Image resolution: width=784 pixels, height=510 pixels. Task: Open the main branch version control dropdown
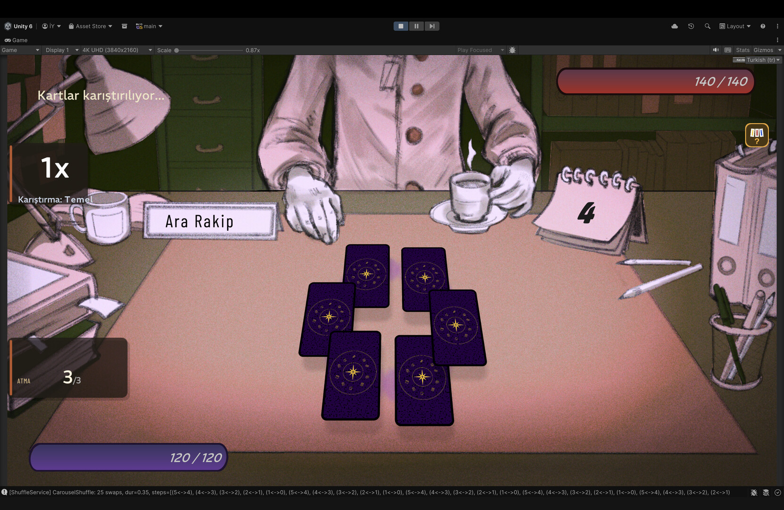(x=149, y=26)
